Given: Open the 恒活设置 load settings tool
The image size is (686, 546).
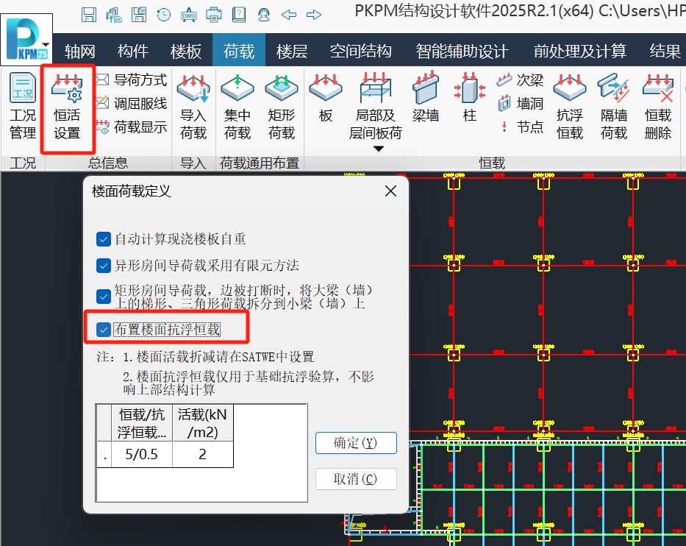Looking at the screenshot, I should click(x=67, y=103).
